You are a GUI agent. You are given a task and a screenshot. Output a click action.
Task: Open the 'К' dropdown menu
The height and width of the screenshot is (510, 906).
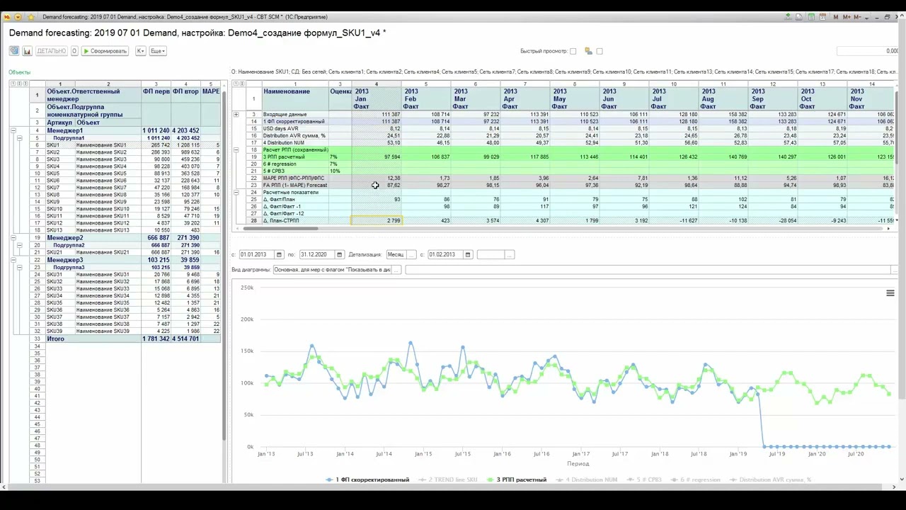140,51
